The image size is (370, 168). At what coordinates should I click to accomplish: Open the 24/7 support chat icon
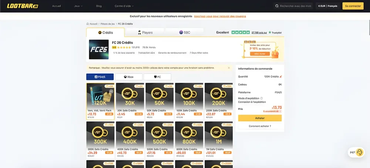[360, 152]
